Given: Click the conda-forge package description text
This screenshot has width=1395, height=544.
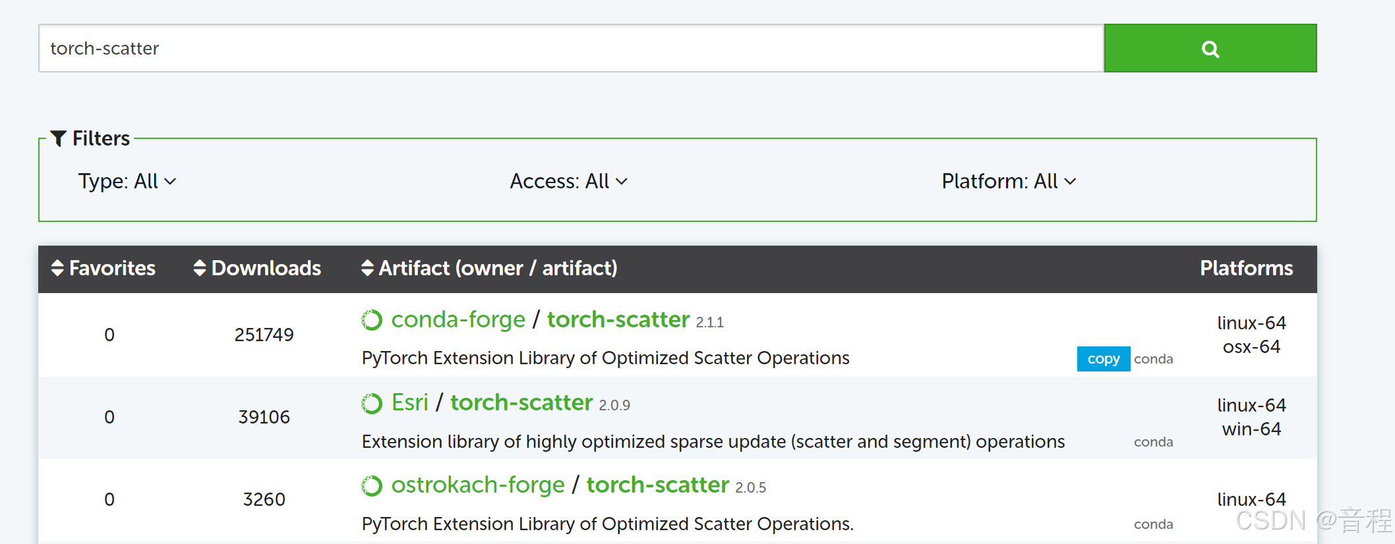Looking at the screenshot, I should [605, 358].
